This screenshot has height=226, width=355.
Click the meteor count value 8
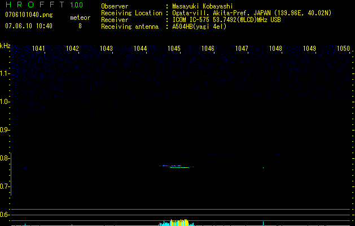[x=80, y=26]
